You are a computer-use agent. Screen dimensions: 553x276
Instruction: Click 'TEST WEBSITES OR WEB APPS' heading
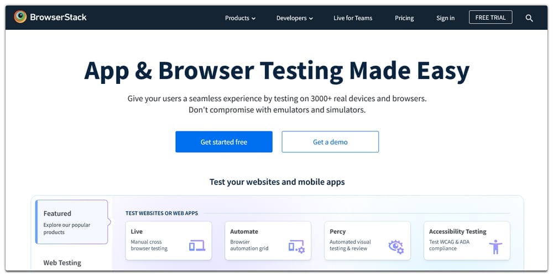pos(161,213)
